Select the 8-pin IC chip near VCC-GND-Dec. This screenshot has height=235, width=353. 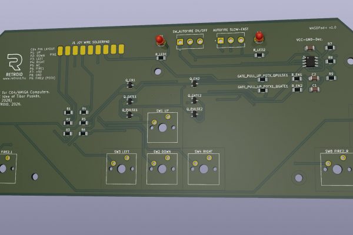[309, 61]
